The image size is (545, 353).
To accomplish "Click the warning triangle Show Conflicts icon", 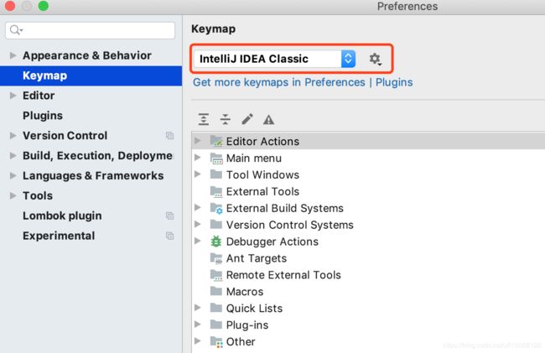I will point(268,120).
